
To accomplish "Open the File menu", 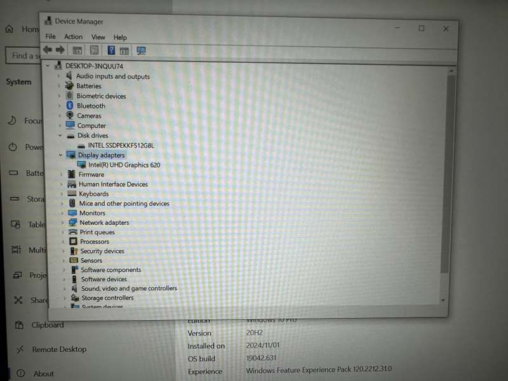I will tap(51, 36).
